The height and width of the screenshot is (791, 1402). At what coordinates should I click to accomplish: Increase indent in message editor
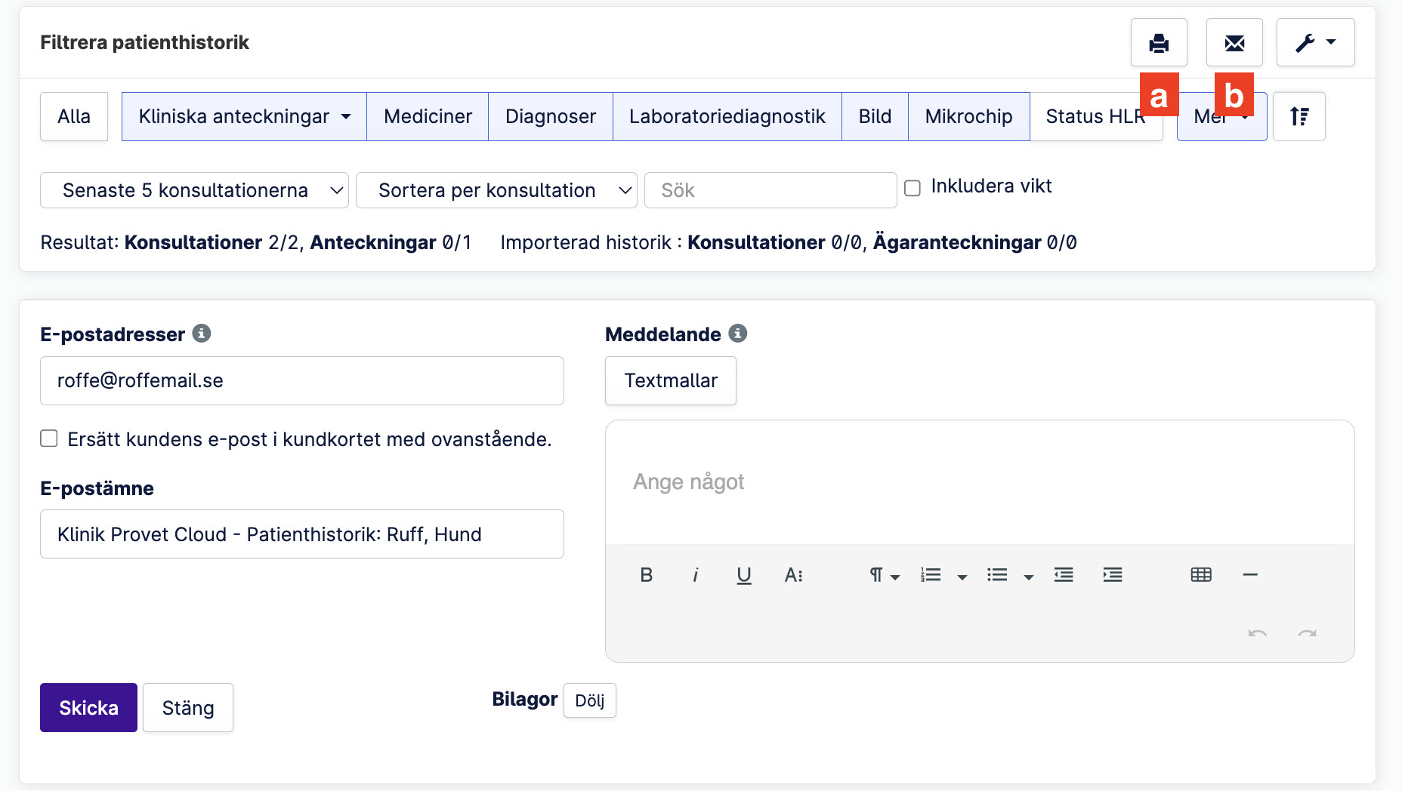click(1113, 575)
